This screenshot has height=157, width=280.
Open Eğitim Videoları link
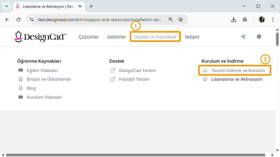pos(42,70)
